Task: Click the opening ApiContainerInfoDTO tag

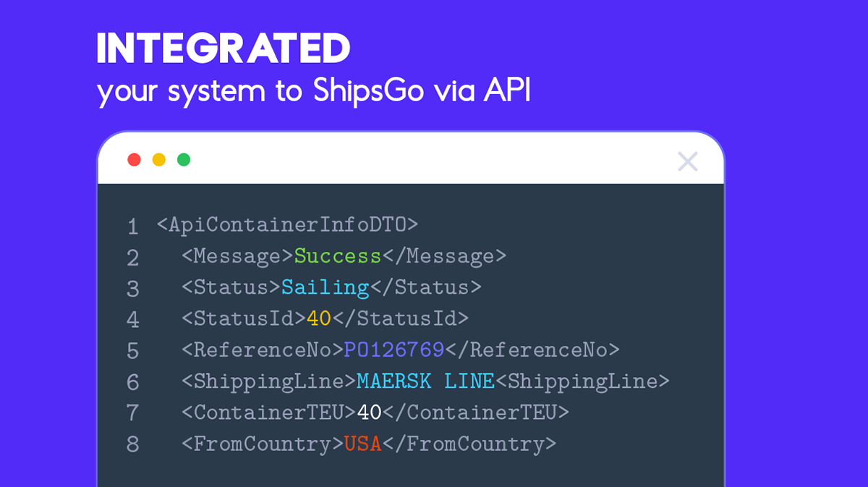Action: click(x=287, y=224)
